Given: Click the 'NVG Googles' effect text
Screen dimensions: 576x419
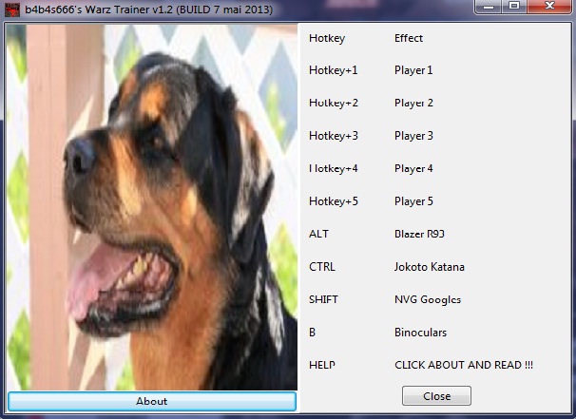Looking at the screenshot, I should pos(428,299).
